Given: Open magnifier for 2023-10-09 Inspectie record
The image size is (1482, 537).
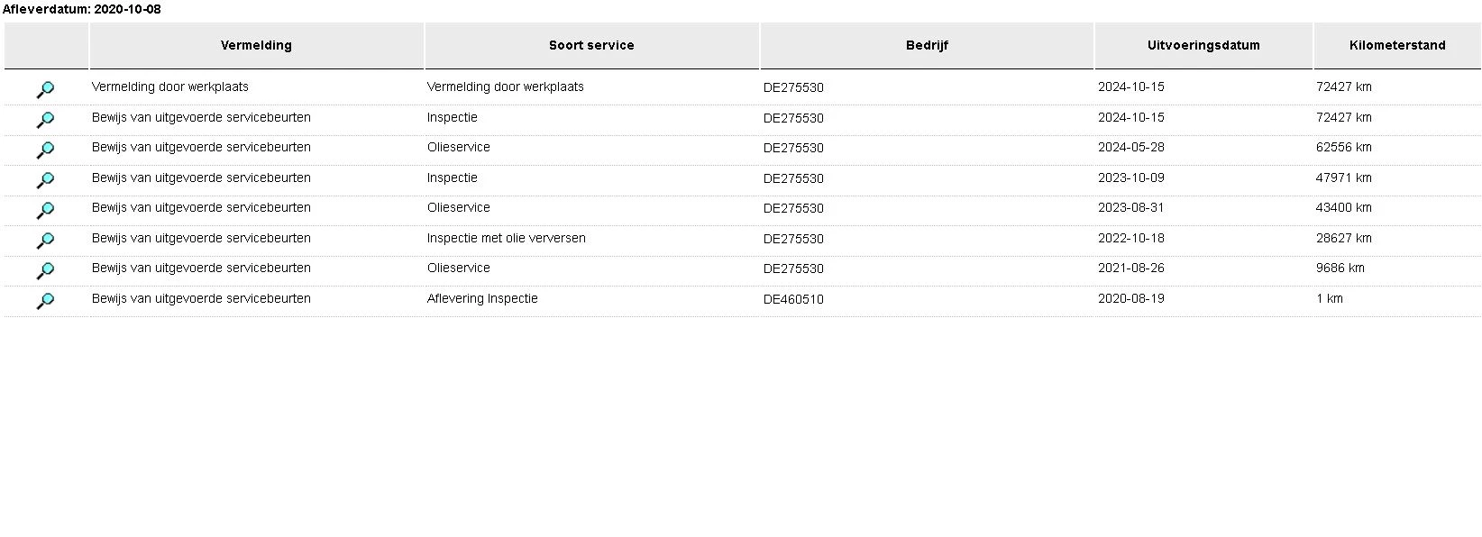Looking at the screenshot, I should tap(45, 180).
